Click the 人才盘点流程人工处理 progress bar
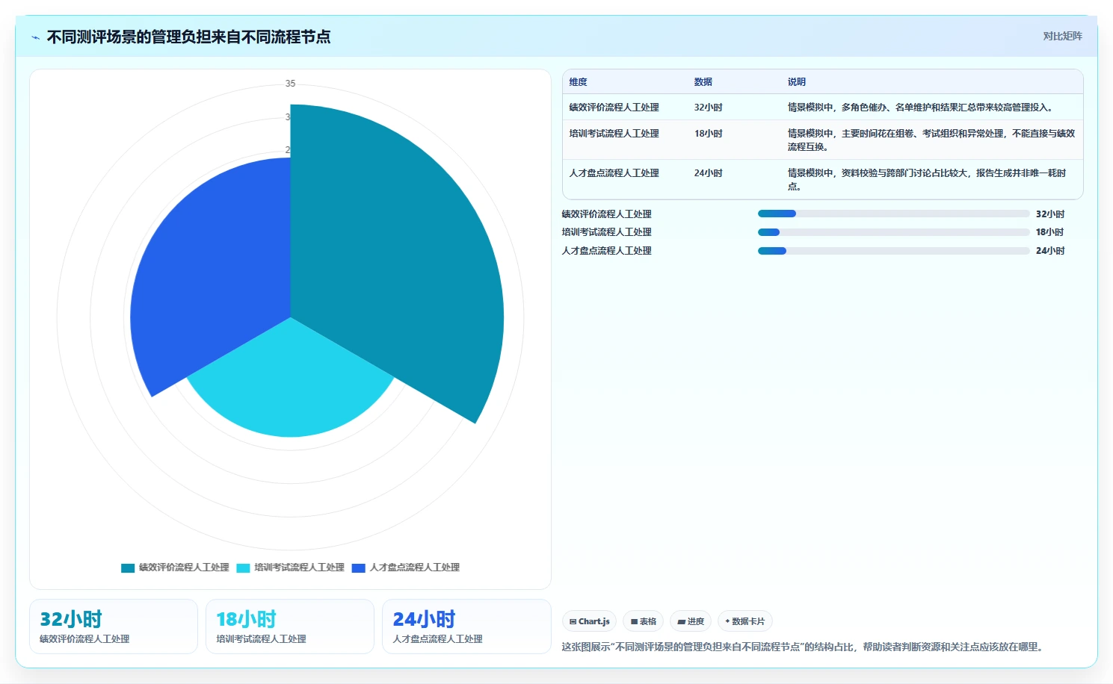 (x=893, y=251)
